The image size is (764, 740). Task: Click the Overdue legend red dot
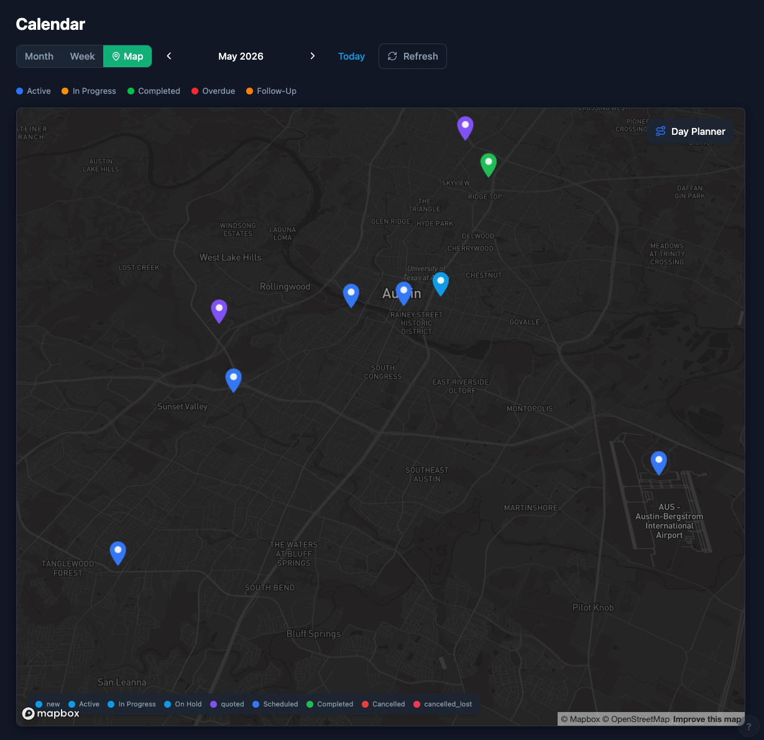(x=195, y=91)
